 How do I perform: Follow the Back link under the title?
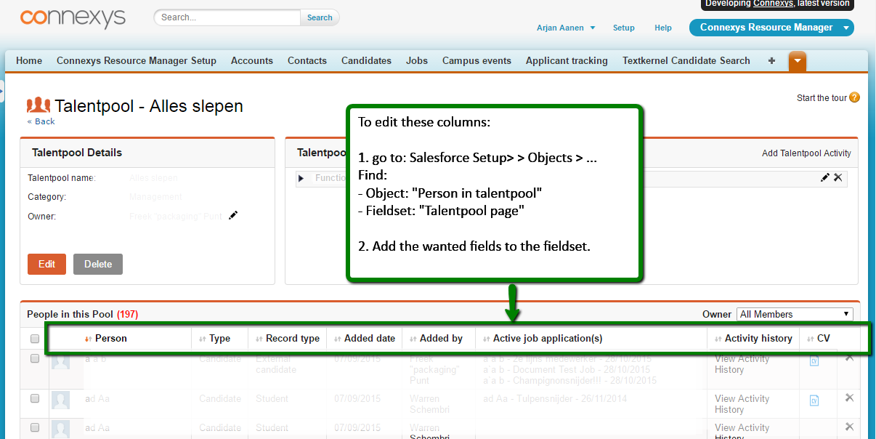pyautogui.click(x=41, y=121)
